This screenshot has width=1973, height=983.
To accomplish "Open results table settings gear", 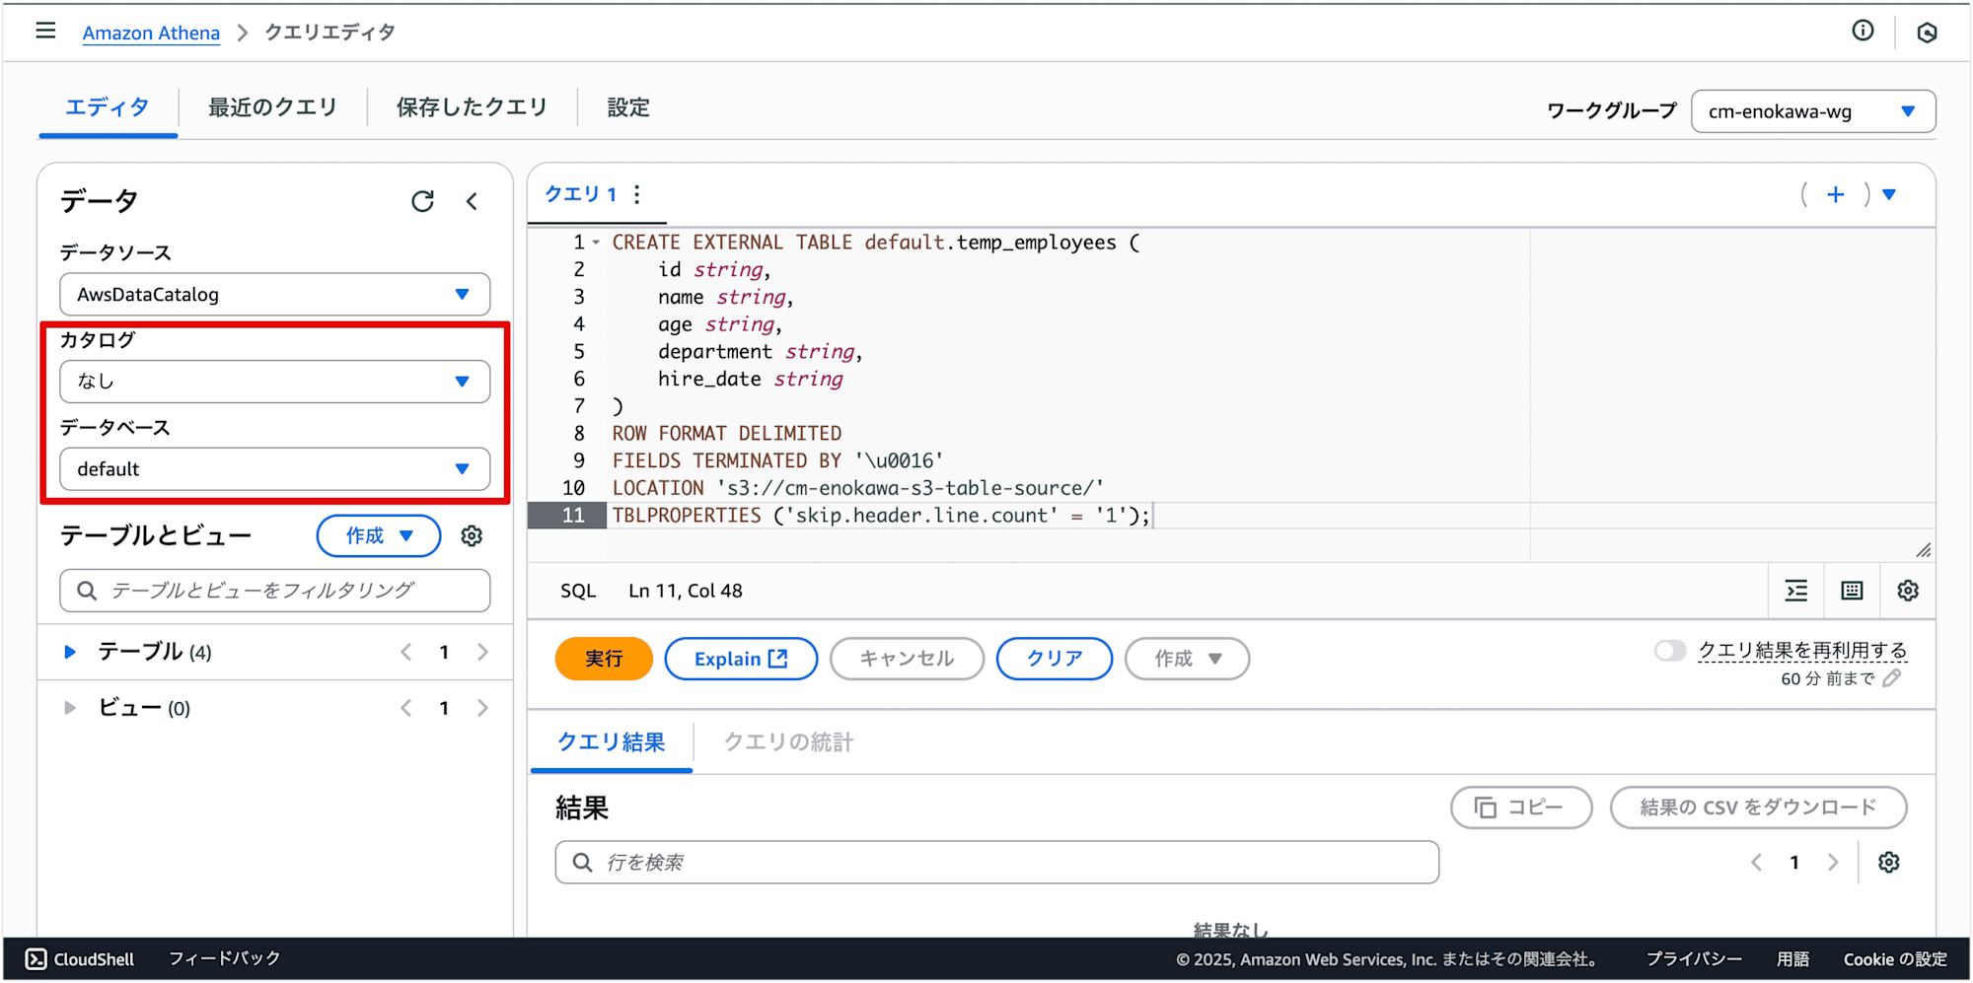I will (1888, 863).
